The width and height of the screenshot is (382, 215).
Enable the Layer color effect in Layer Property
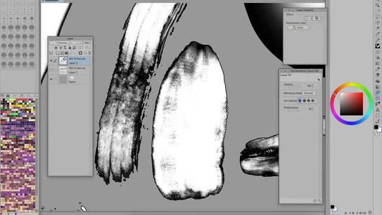317,19
